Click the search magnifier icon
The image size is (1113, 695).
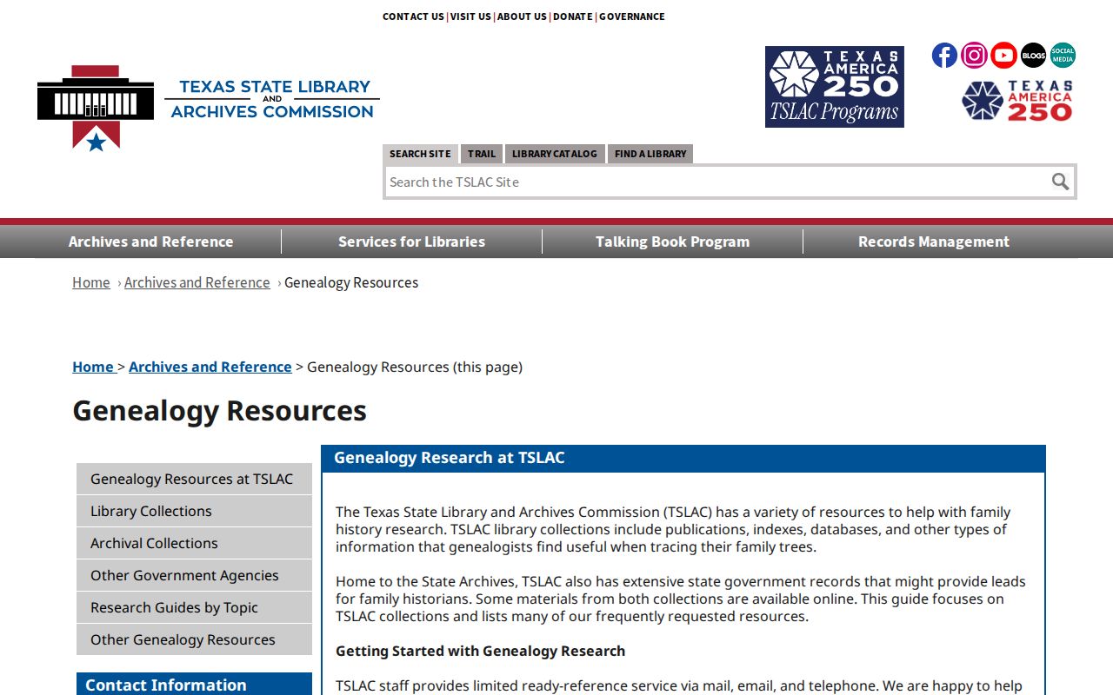(x=1060, y=182)
